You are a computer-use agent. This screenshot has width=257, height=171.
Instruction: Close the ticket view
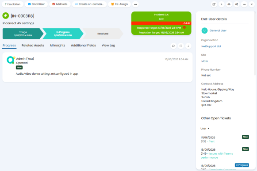coord(252,4)
